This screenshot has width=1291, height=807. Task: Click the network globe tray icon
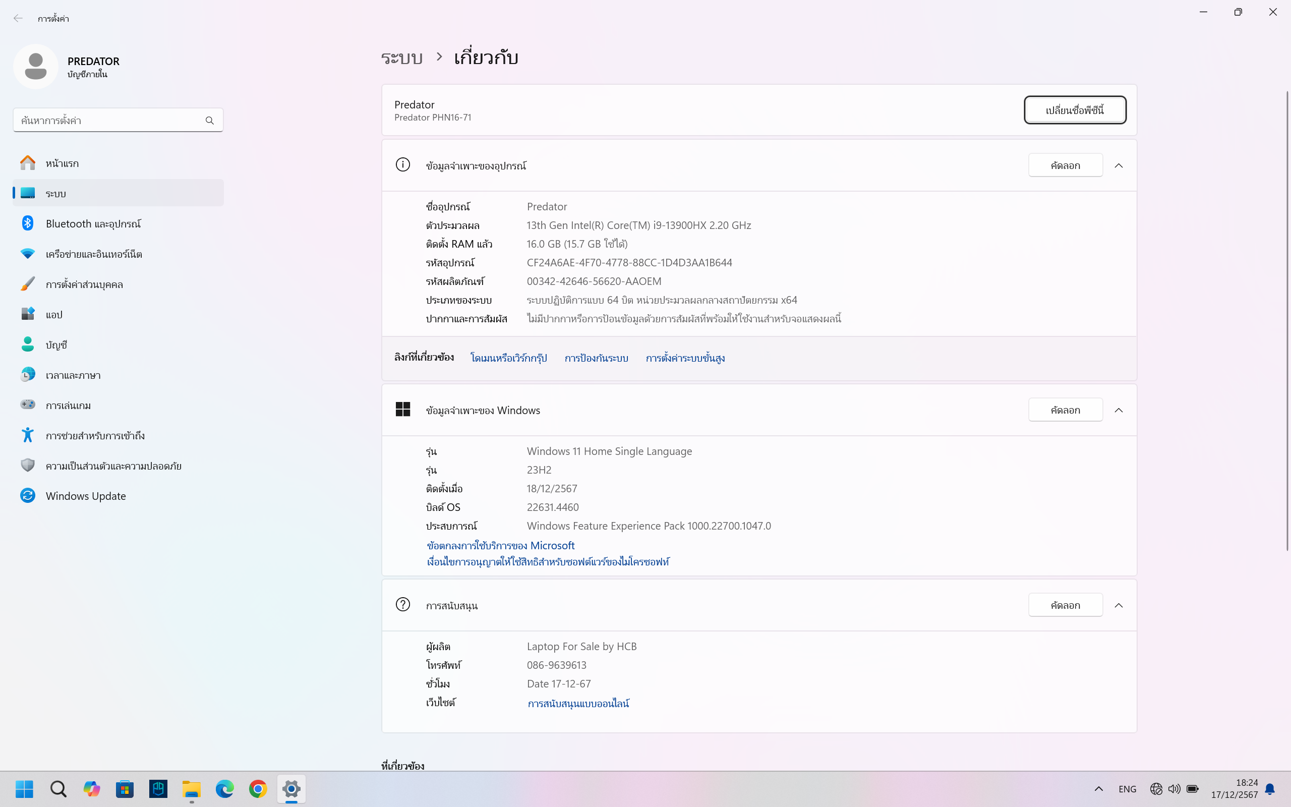point(1156,789)
